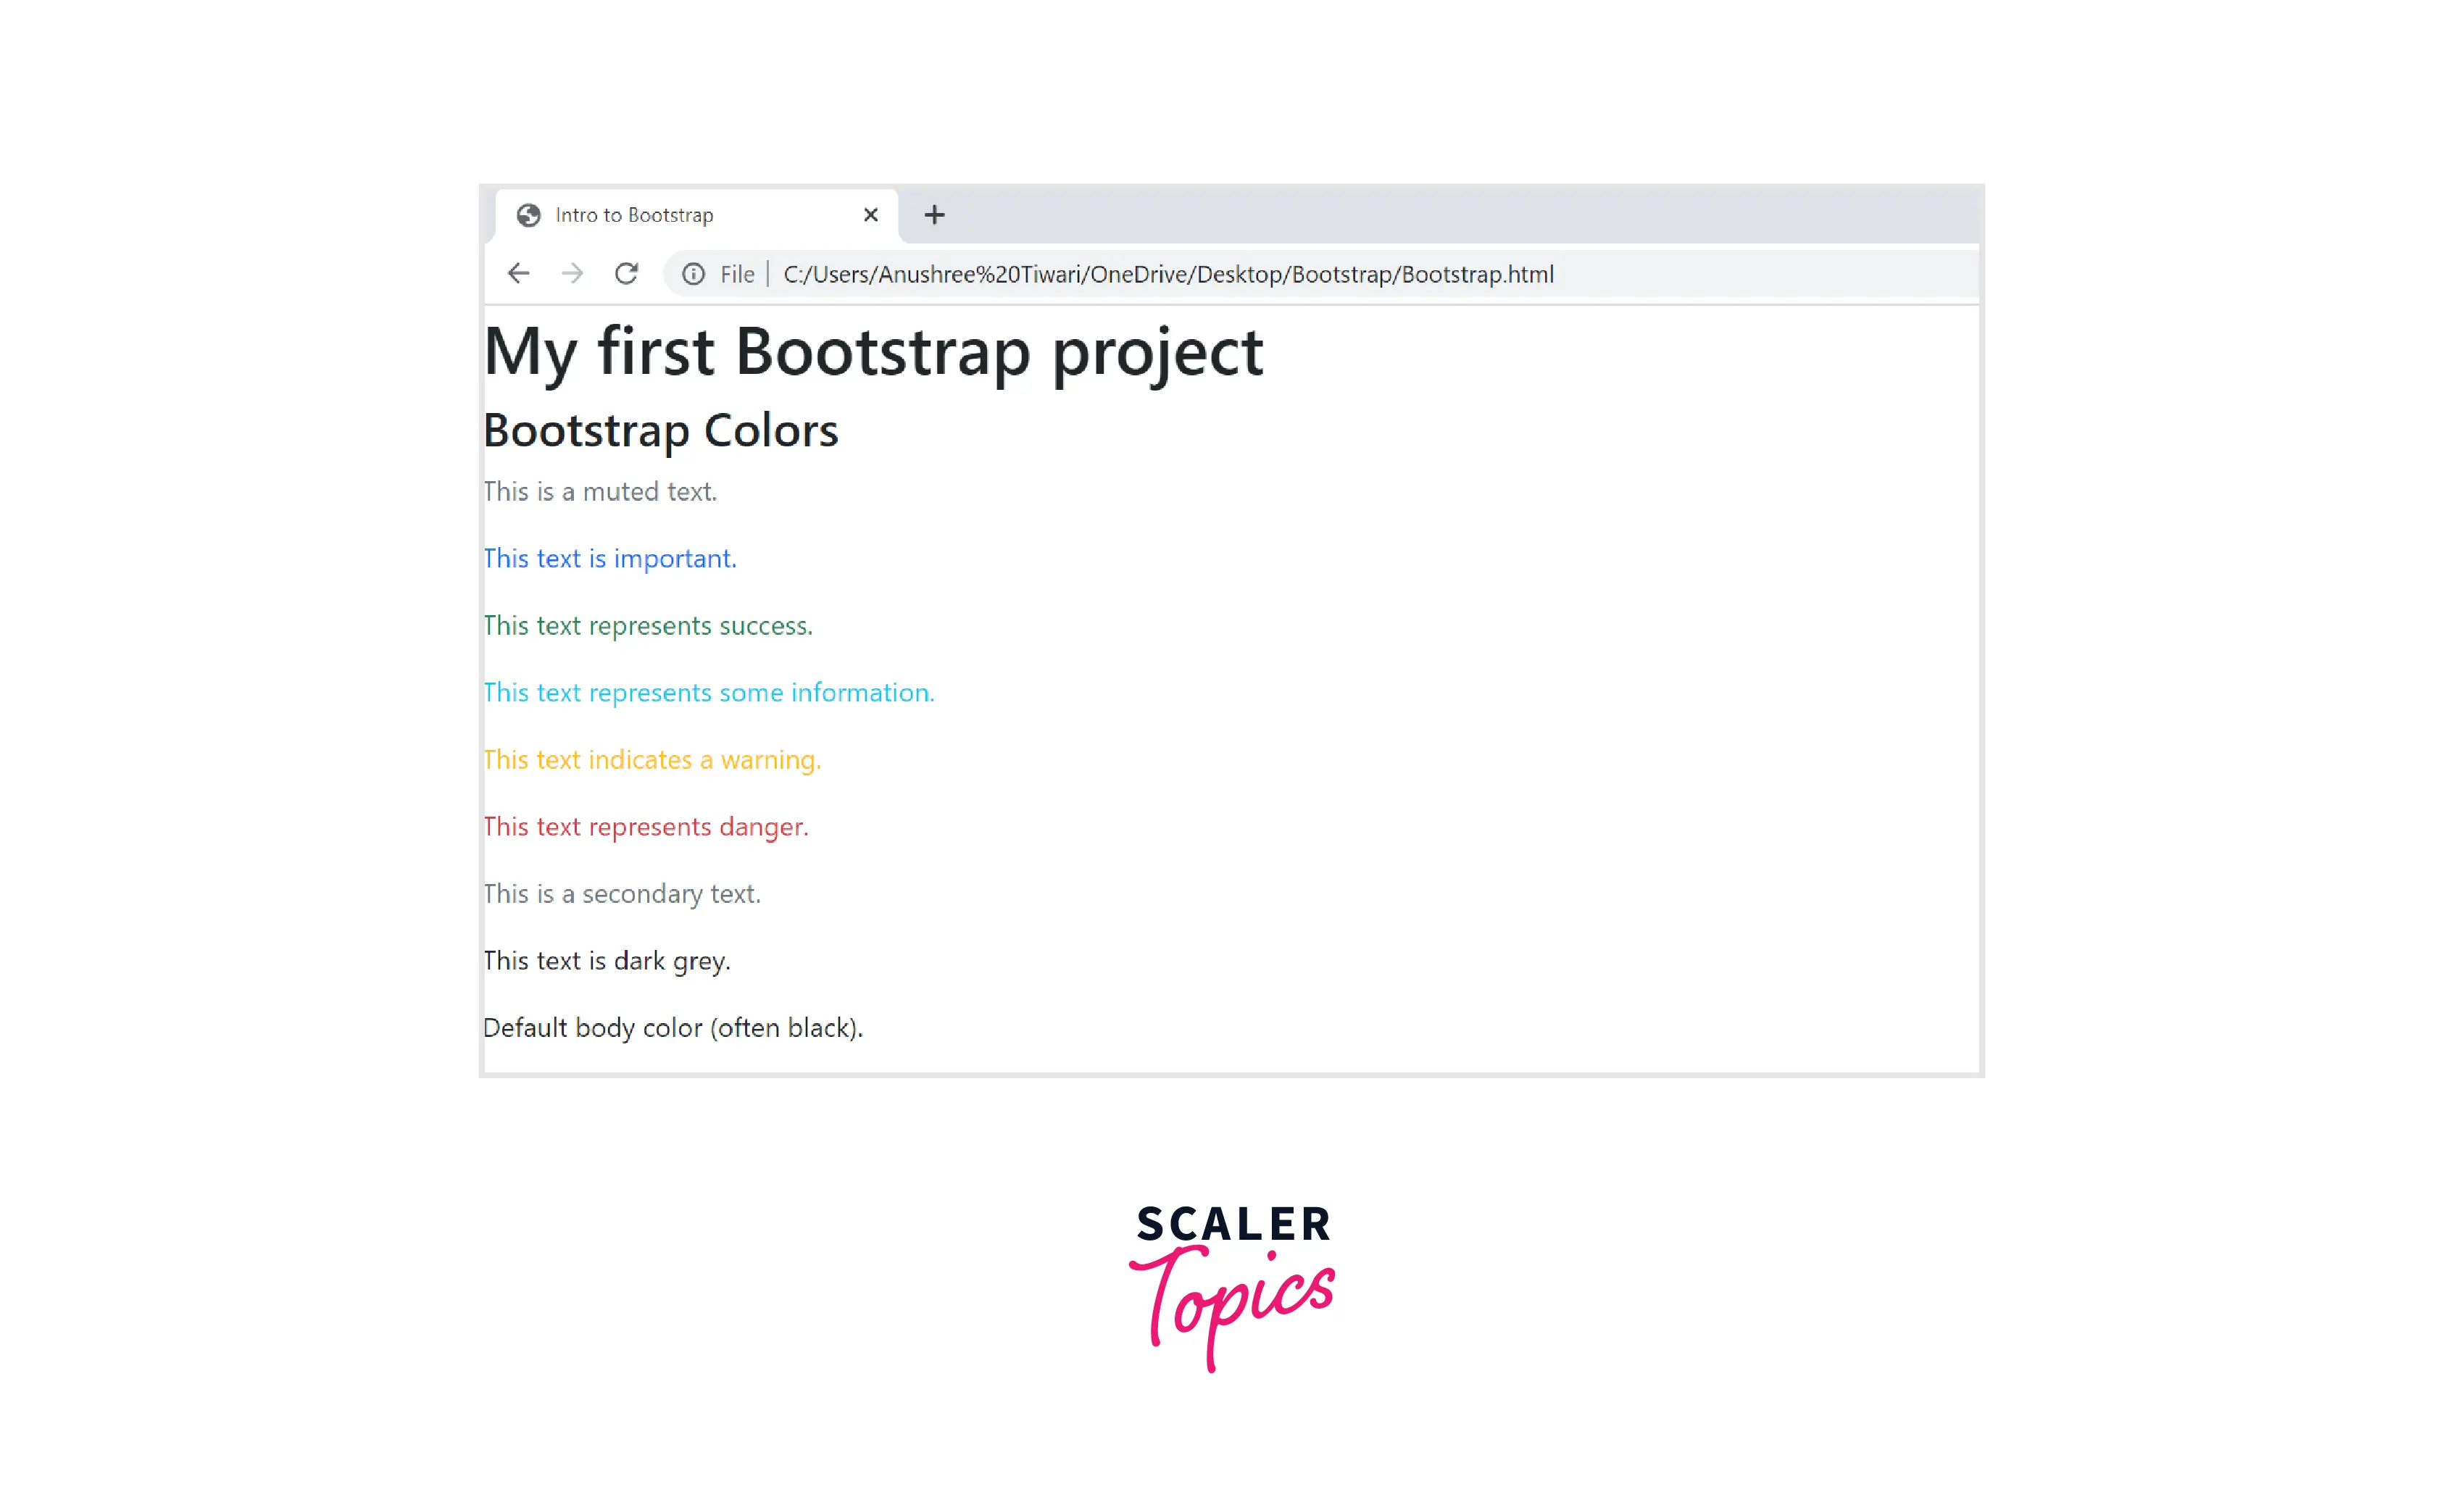Image resolution: width=2464 pixels, height=1505 pixels.
Task: Click the red danger text
Action: click(x=645, y=827)
